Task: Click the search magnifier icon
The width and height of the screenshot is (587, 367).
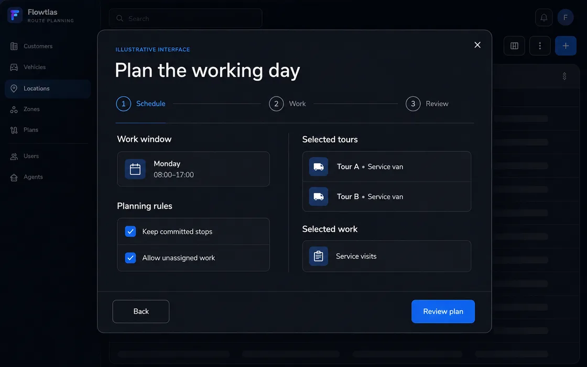Action: [x=120, y=18]
